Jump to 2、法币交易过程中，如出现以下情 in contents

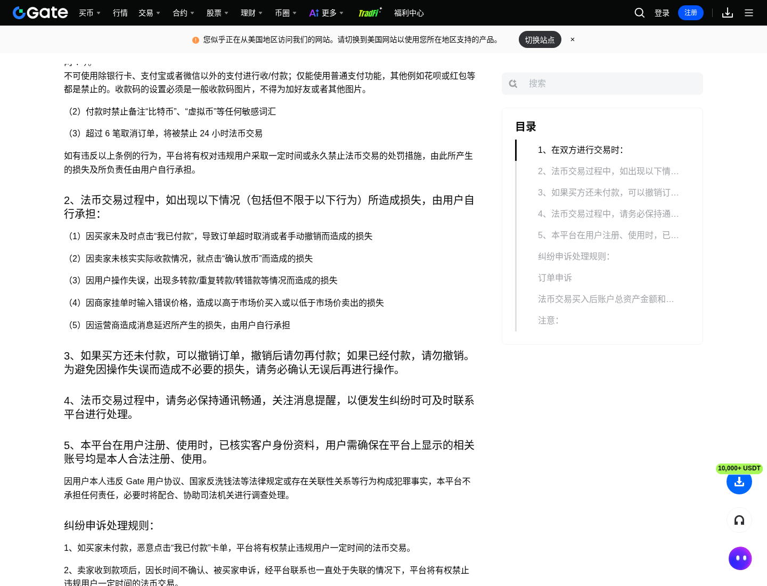(x=608, y=172)
